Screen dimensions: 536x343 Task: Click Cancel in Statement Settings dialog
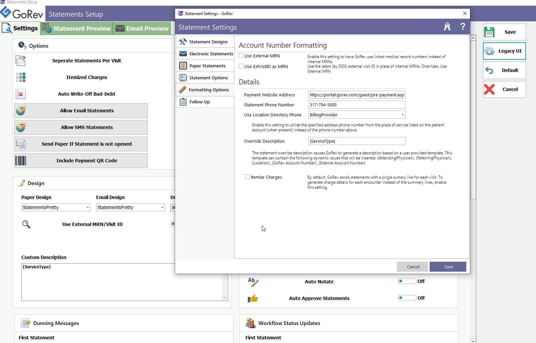413,267
